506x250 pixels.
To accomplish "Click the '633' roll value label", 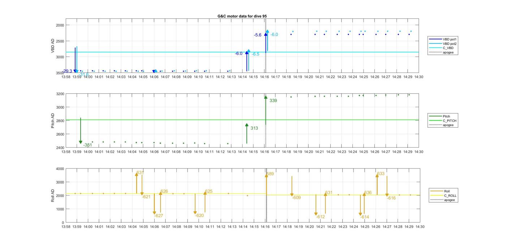I will coord(381,174).
